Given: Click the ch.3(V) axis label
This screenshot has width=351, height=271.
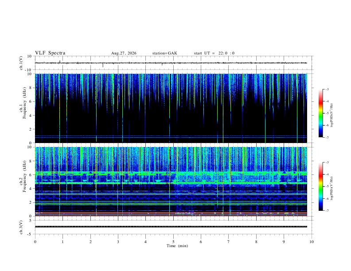Looking at the screenshot, I should tap(21, 227).
